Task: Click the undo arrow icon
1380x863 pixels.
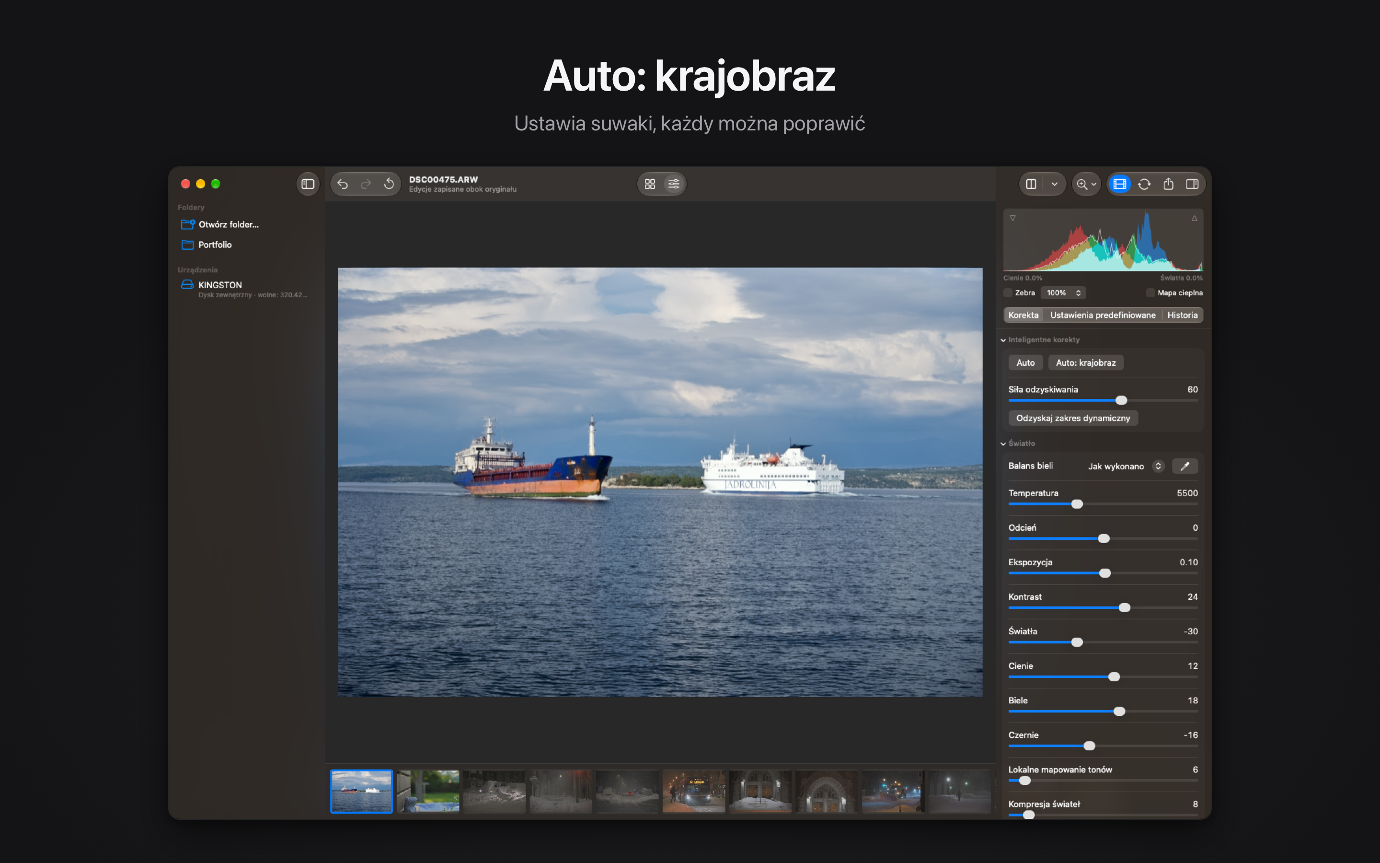Action: [342, 184]
